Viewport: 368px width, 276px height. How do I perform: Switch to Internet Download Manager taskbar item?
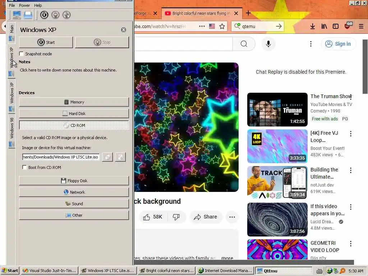point(225,271)
